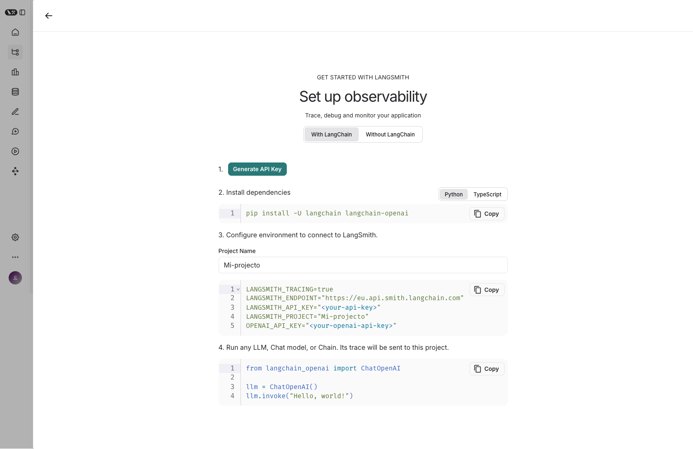The width and height of the screenshot is (693, 449).
Task: Select the With LangChain tab
Action: coord(331,134)
